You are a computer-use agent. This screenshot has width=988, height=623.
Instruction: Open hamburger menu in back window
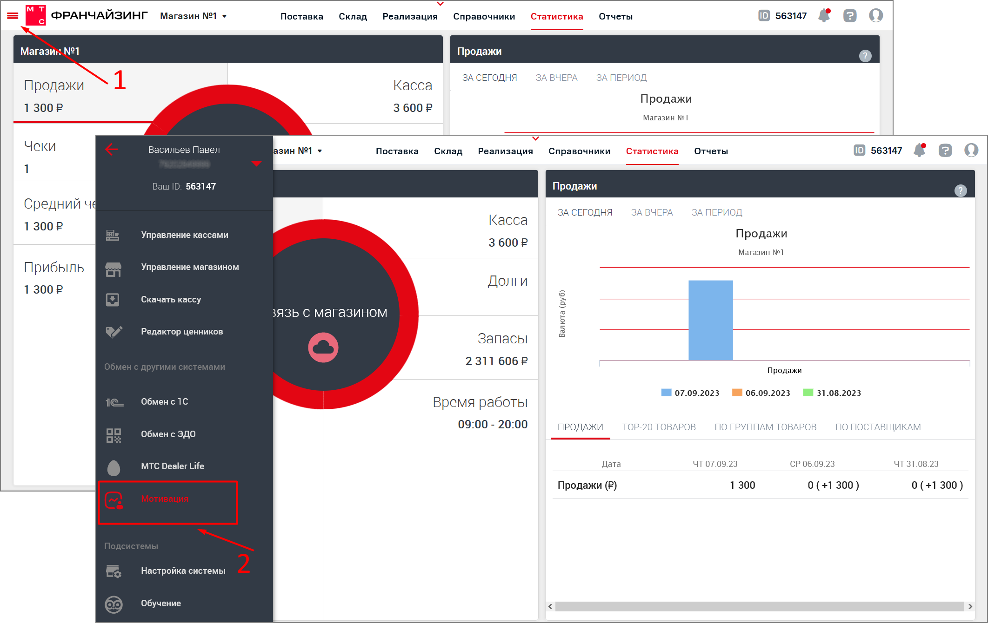pyautogui.click(x=13, y=16)
